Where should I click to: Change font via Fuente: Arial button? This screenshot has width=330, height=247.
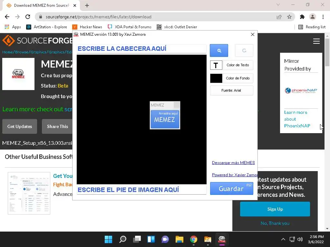click(231, 90)
